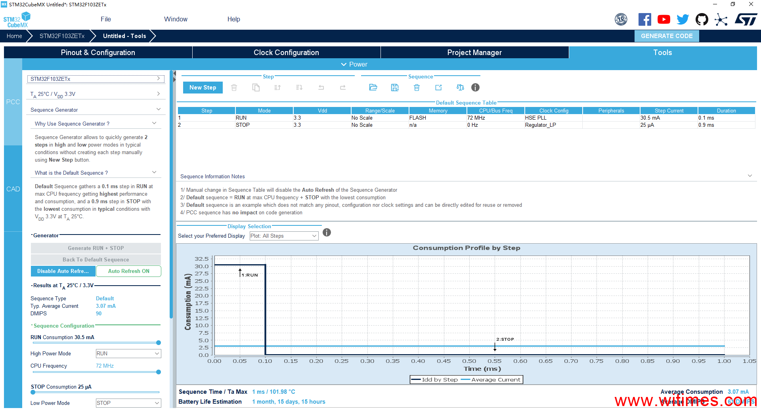The width and height of the screenshot is (761, 412).
Task: Click the New Step button
Action: [203, 88]
